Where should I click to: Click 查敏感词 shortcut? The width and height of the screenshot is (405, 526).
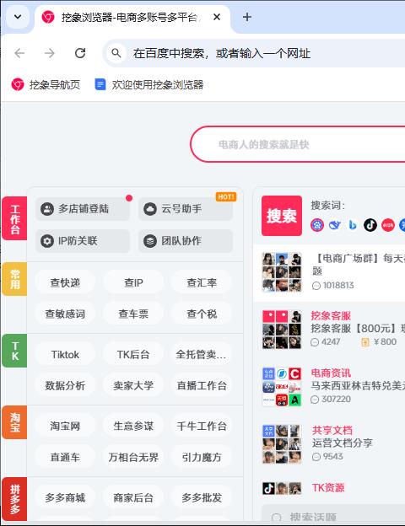point(65,314)
